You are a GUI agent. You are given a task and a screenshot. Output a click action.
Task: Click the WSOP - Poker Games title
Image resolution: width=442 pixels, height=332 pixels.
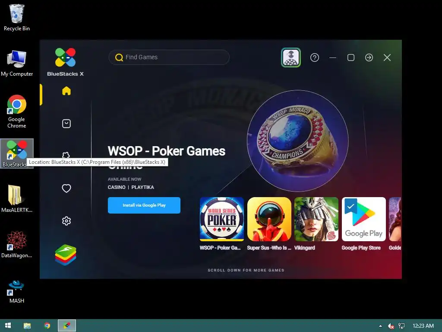click(166, 151)
